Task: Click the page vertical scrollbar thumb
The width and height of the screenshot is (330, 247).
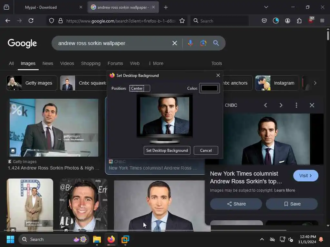Action: pos(328,36)
